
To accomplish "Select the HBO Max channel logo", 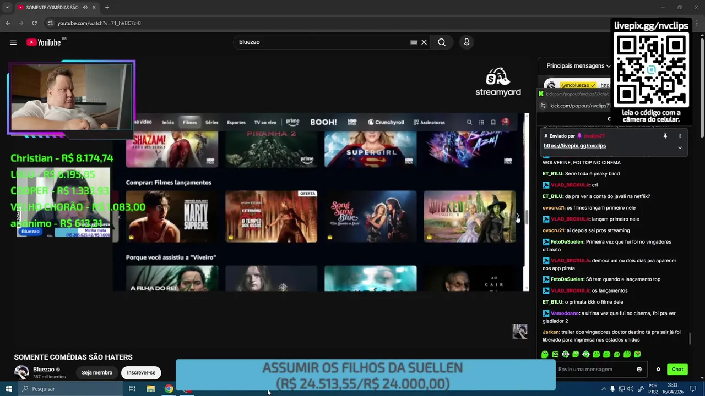I will point(352,122).
